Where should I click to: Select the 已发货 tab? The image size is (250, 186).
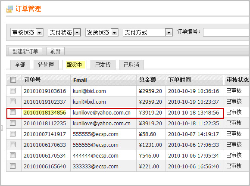pyautogui.click(x=103, y=65)
